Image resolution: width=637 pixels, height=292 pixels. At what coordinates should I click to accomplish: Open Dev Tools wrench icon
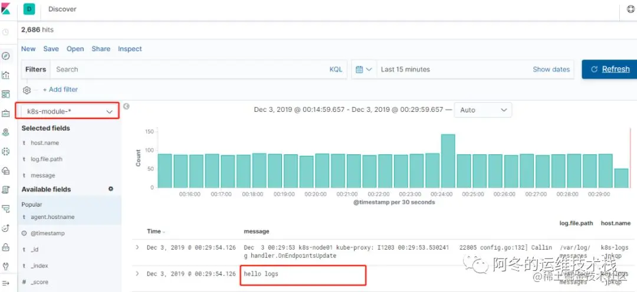coord(6,266)
